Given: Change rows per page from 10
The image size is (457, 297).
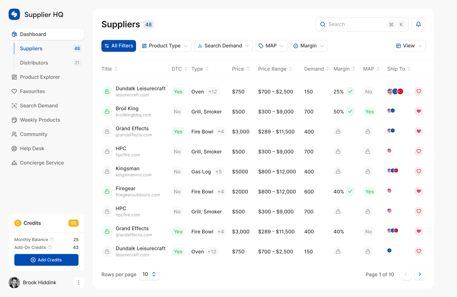Looking at the screenshot, I should pos(150,274).
